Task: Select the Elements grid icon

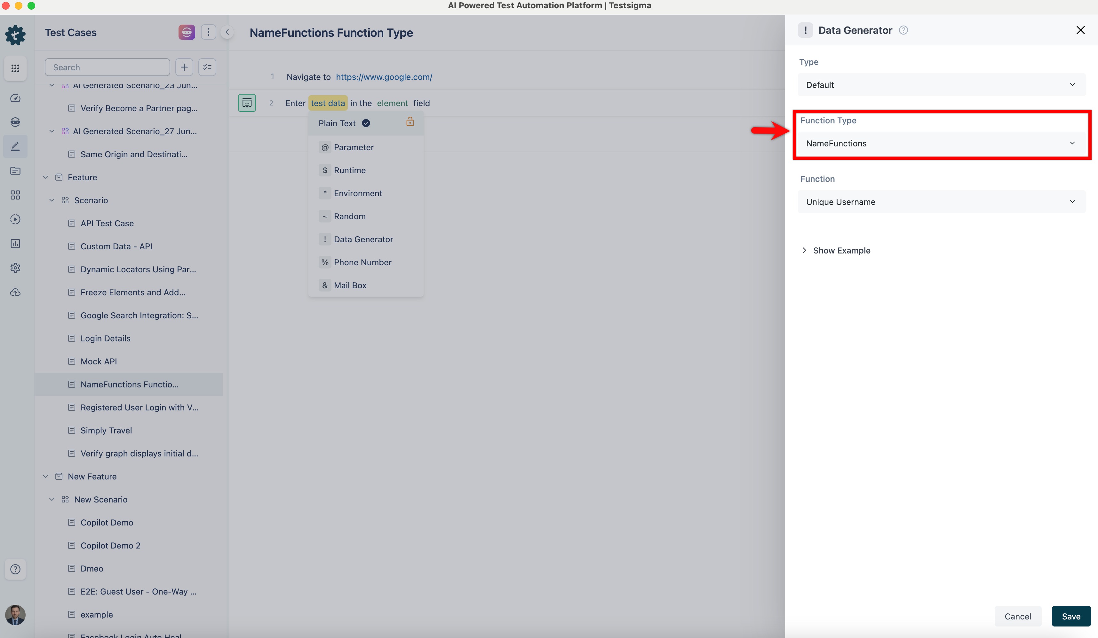Action: pos(15,195)
